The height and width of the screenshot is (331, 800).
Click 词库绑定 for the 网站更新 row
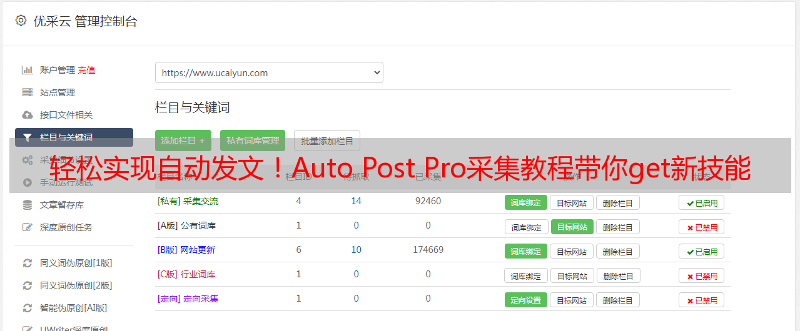tap(526, 251)
